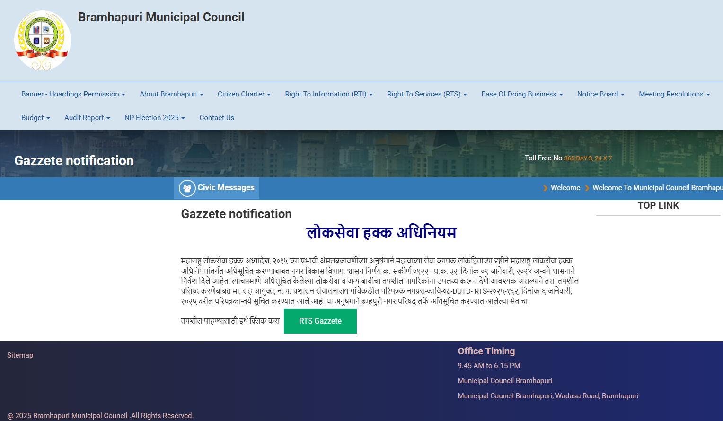Expand the Citizen Charter dropdown
Screen dimensions: 723x421
click(x=244, y=94)
